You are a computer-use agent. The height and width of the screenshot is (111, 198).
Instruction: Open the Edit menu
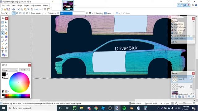click(8, 6)
